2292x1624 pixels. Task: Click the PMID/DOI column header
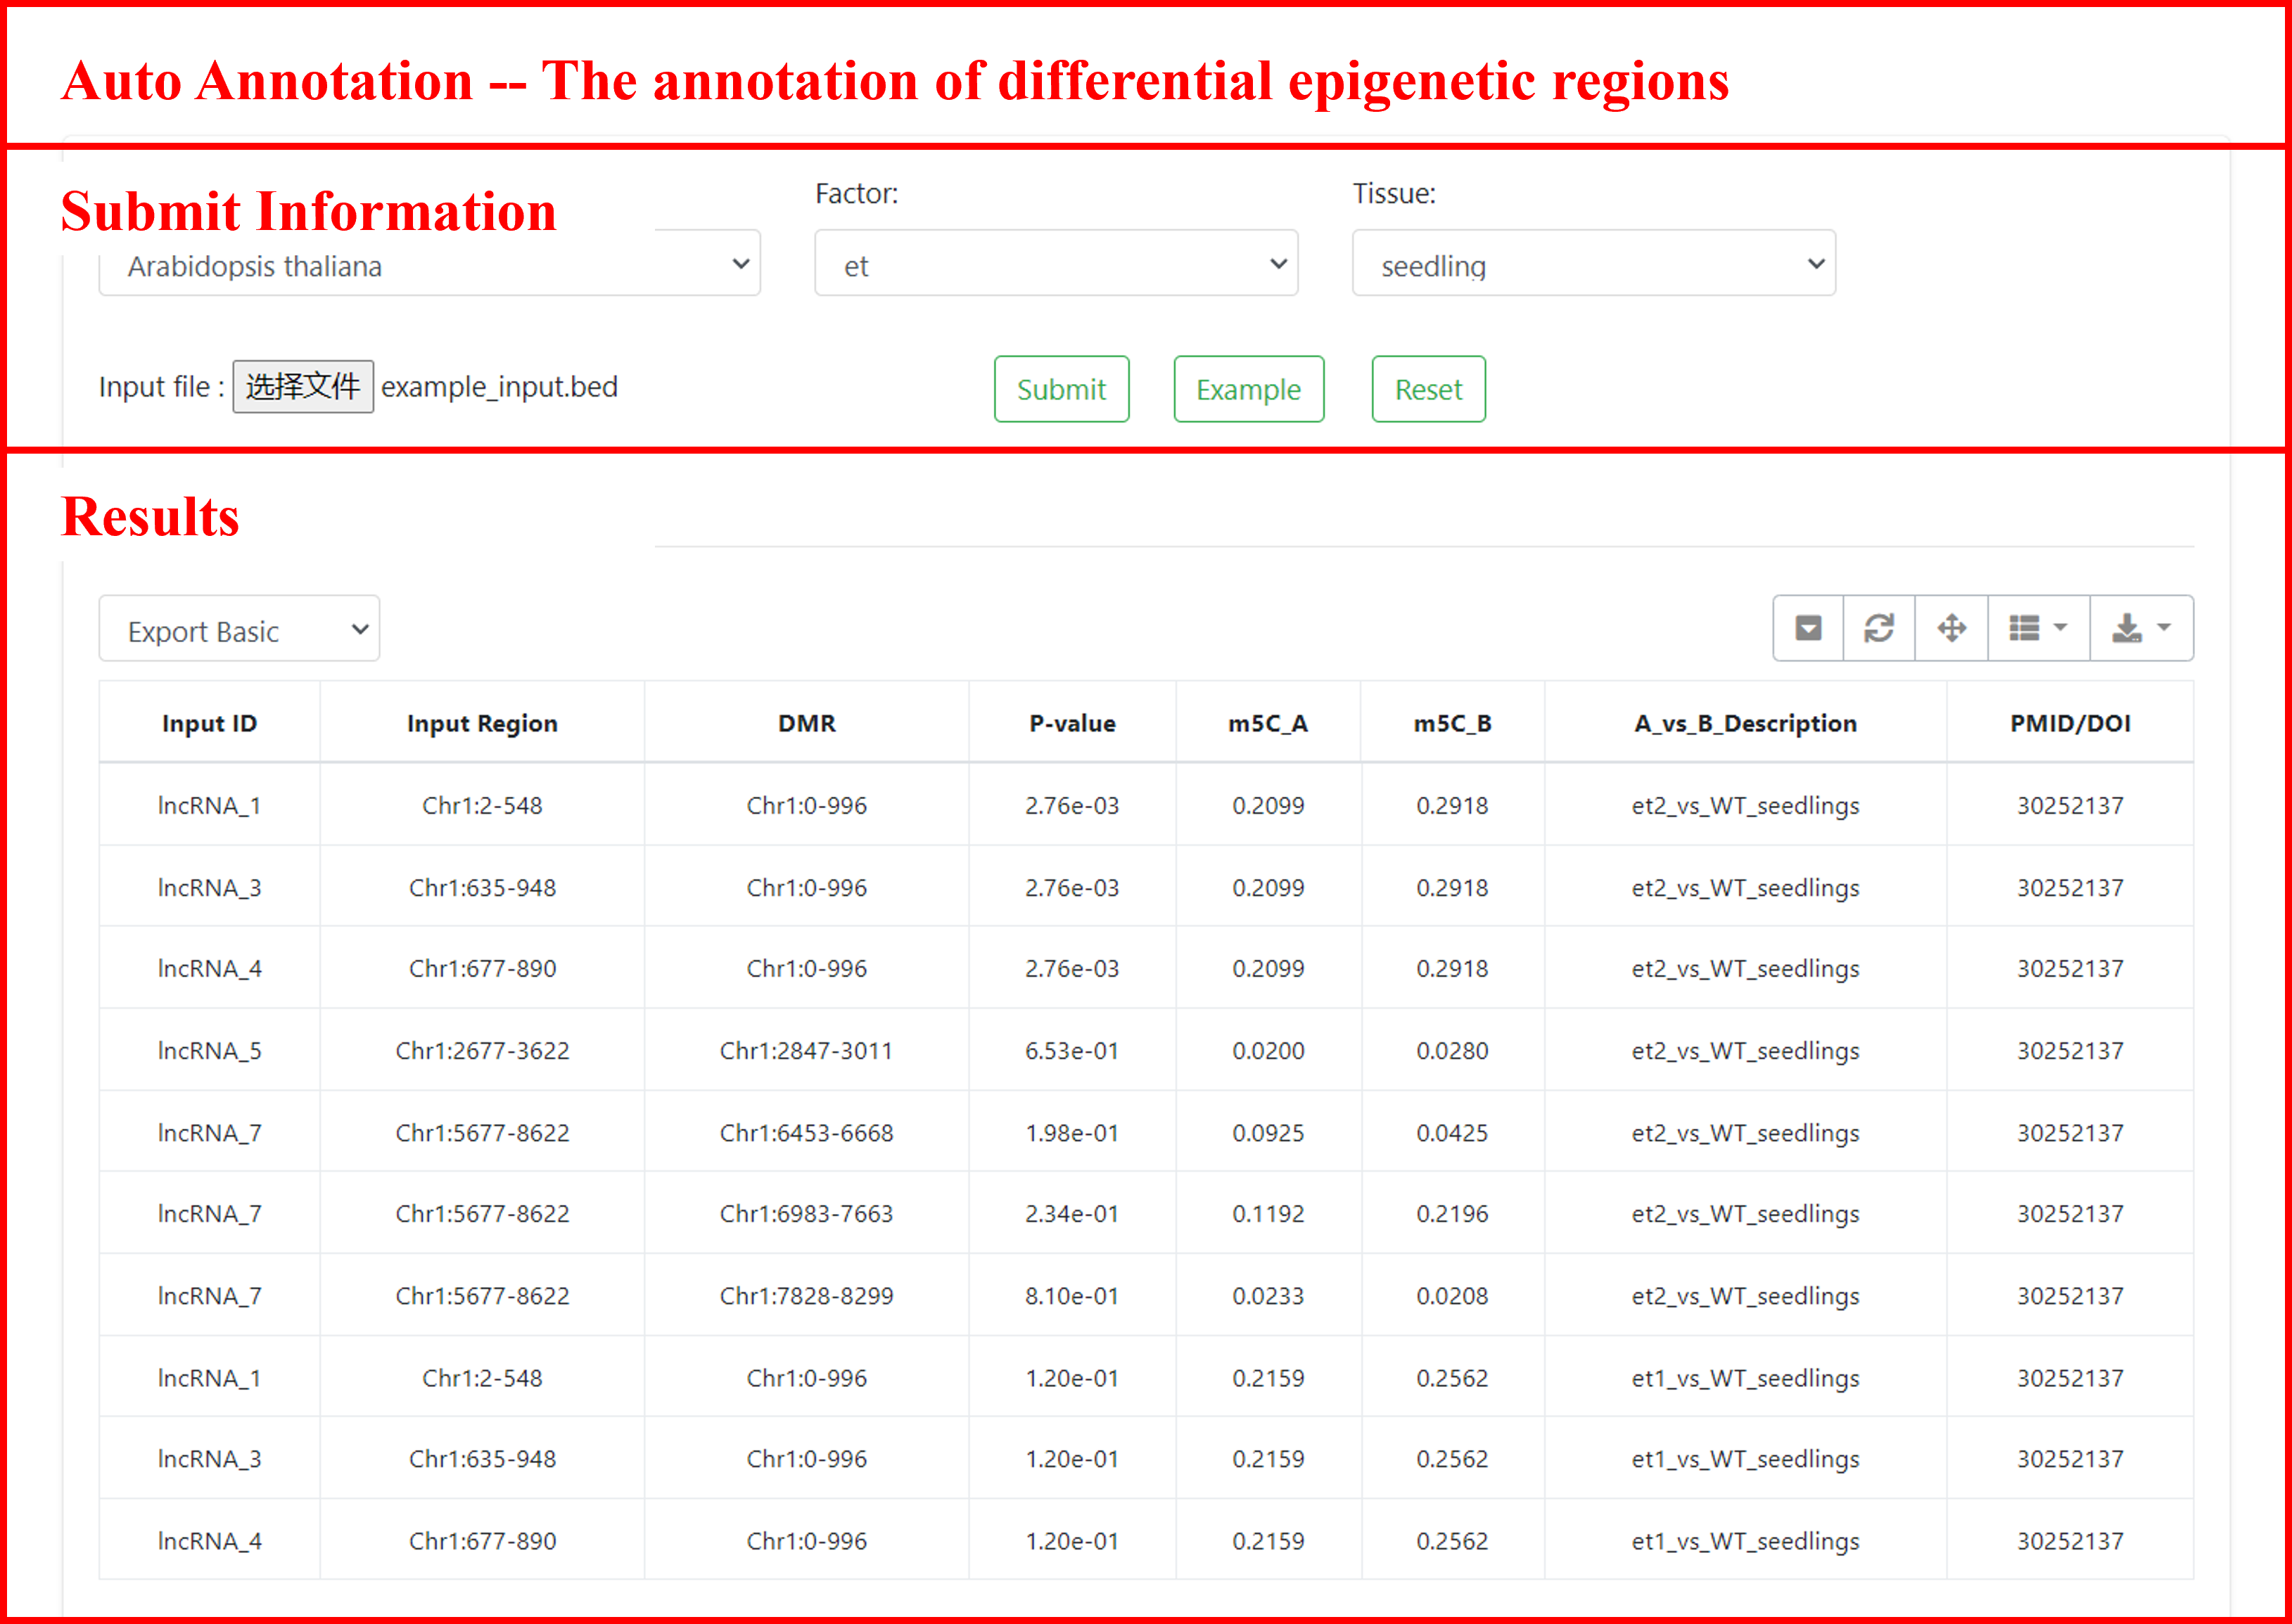[x=2070, y=723]
